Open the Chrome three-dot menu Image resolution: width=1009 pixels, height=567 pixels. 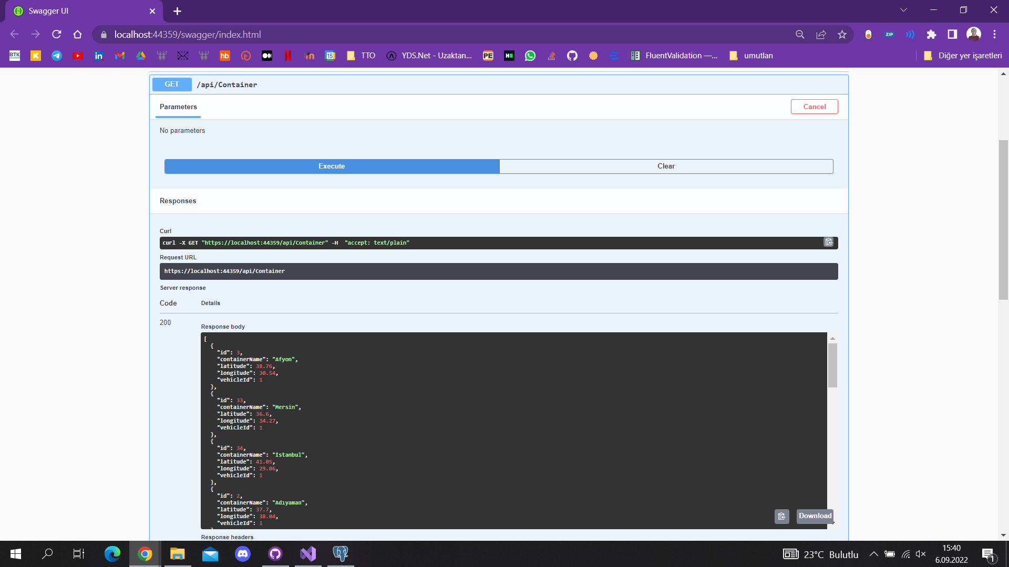994,34
